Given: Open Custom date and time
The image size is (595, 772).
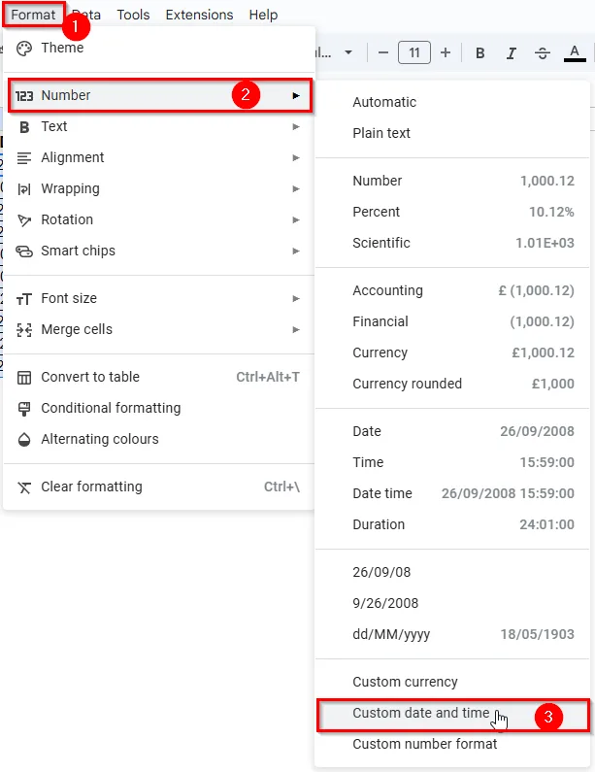Looking at the screenshot, I should [x=452, y=715].
